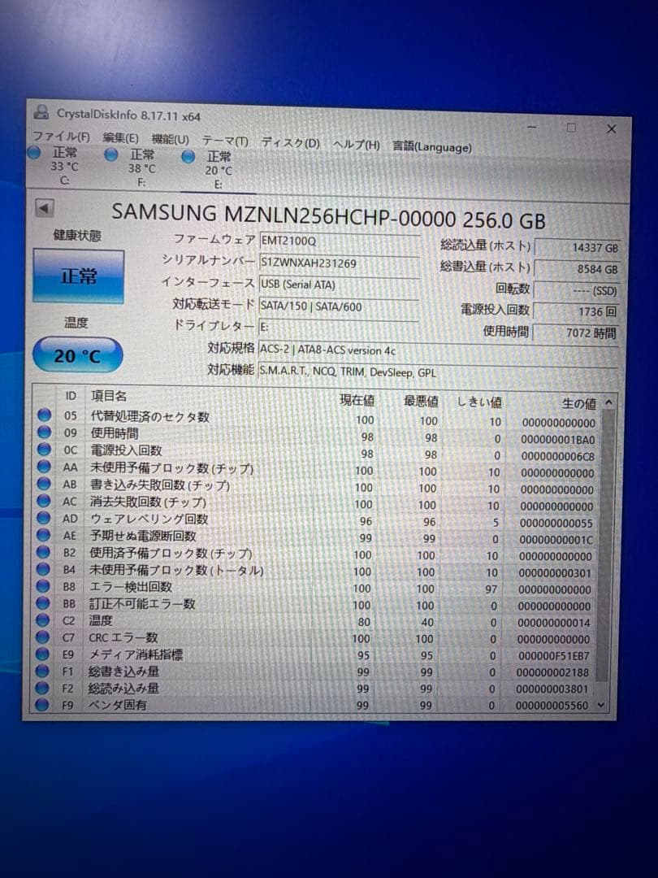
Task: Click the しきい値 column header
Action: pos(479,402)
